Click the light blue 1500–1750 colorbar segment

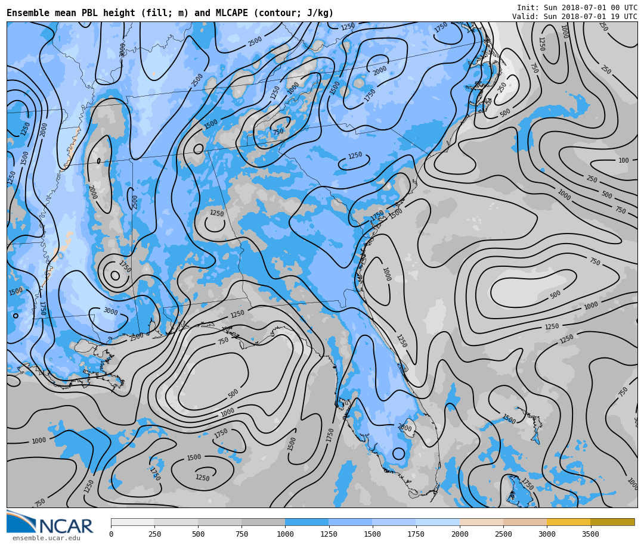point(394,522)
